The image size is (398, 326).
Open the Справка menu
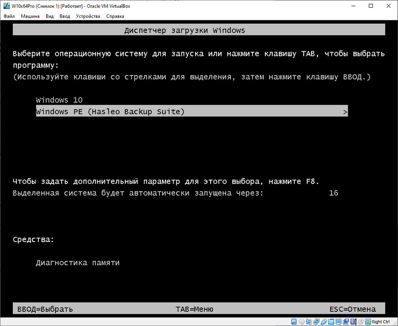coord(115,16)
